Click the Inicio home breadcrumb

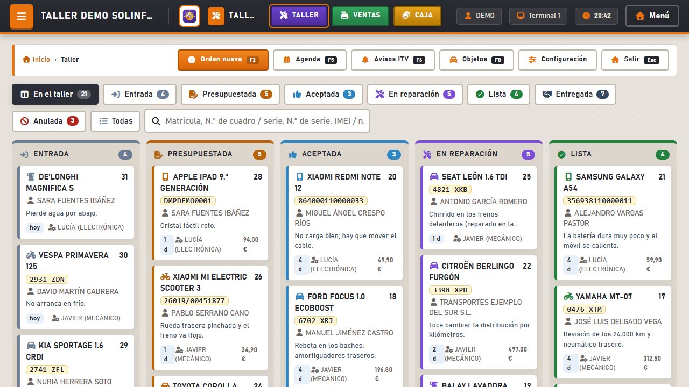(x=36, y=60)
